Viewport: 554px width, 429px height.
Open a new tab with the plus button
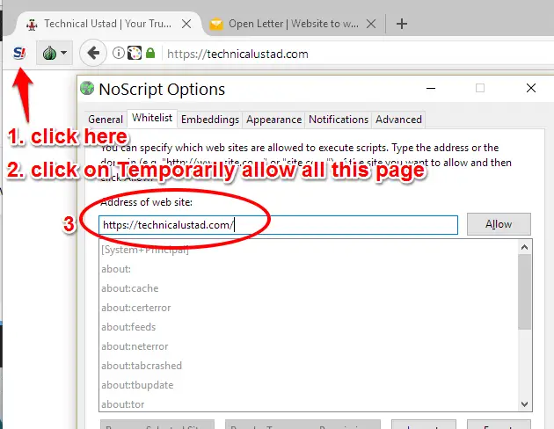pyautogui.click(x=402, y=24)
